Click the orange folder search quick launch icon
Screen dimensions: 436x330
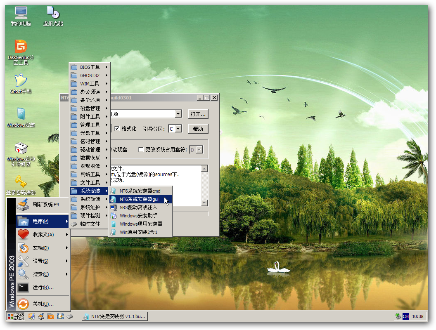tap(51, 316)
